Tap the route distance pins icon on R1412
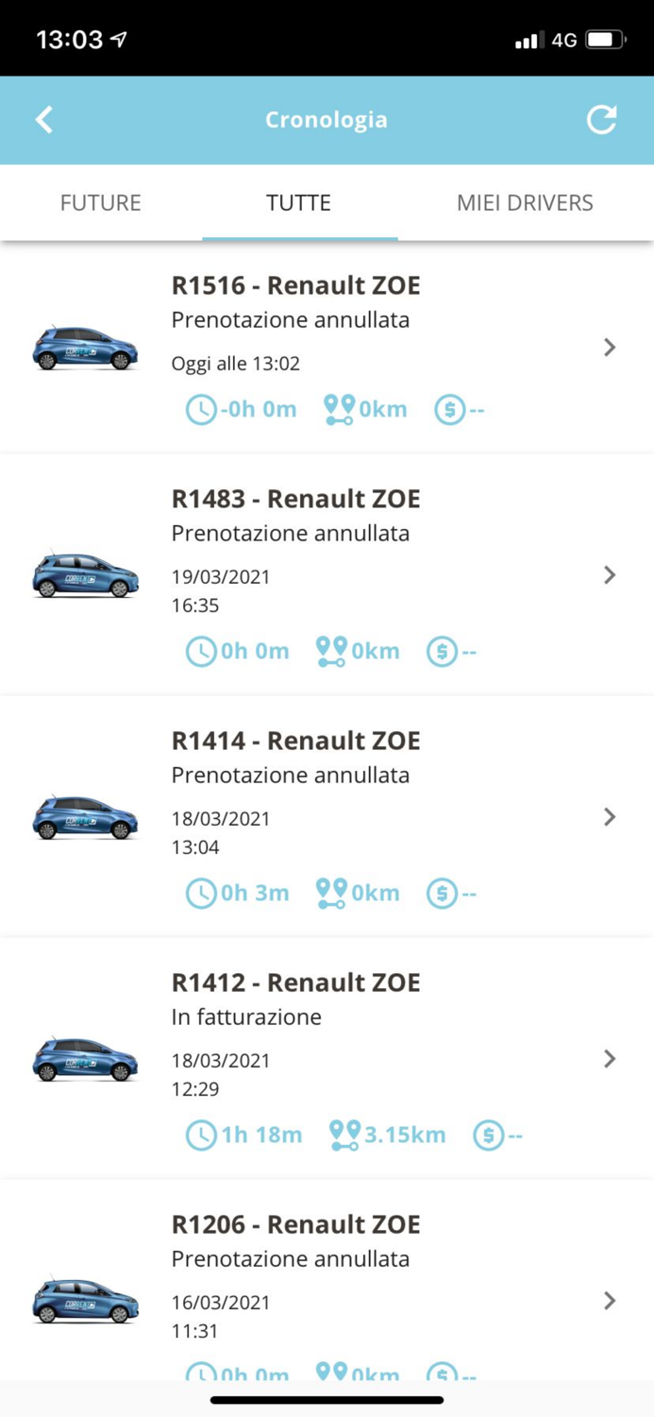Screen dimensions: 654x1417 pyautogui.click(x=346, y=1134)
